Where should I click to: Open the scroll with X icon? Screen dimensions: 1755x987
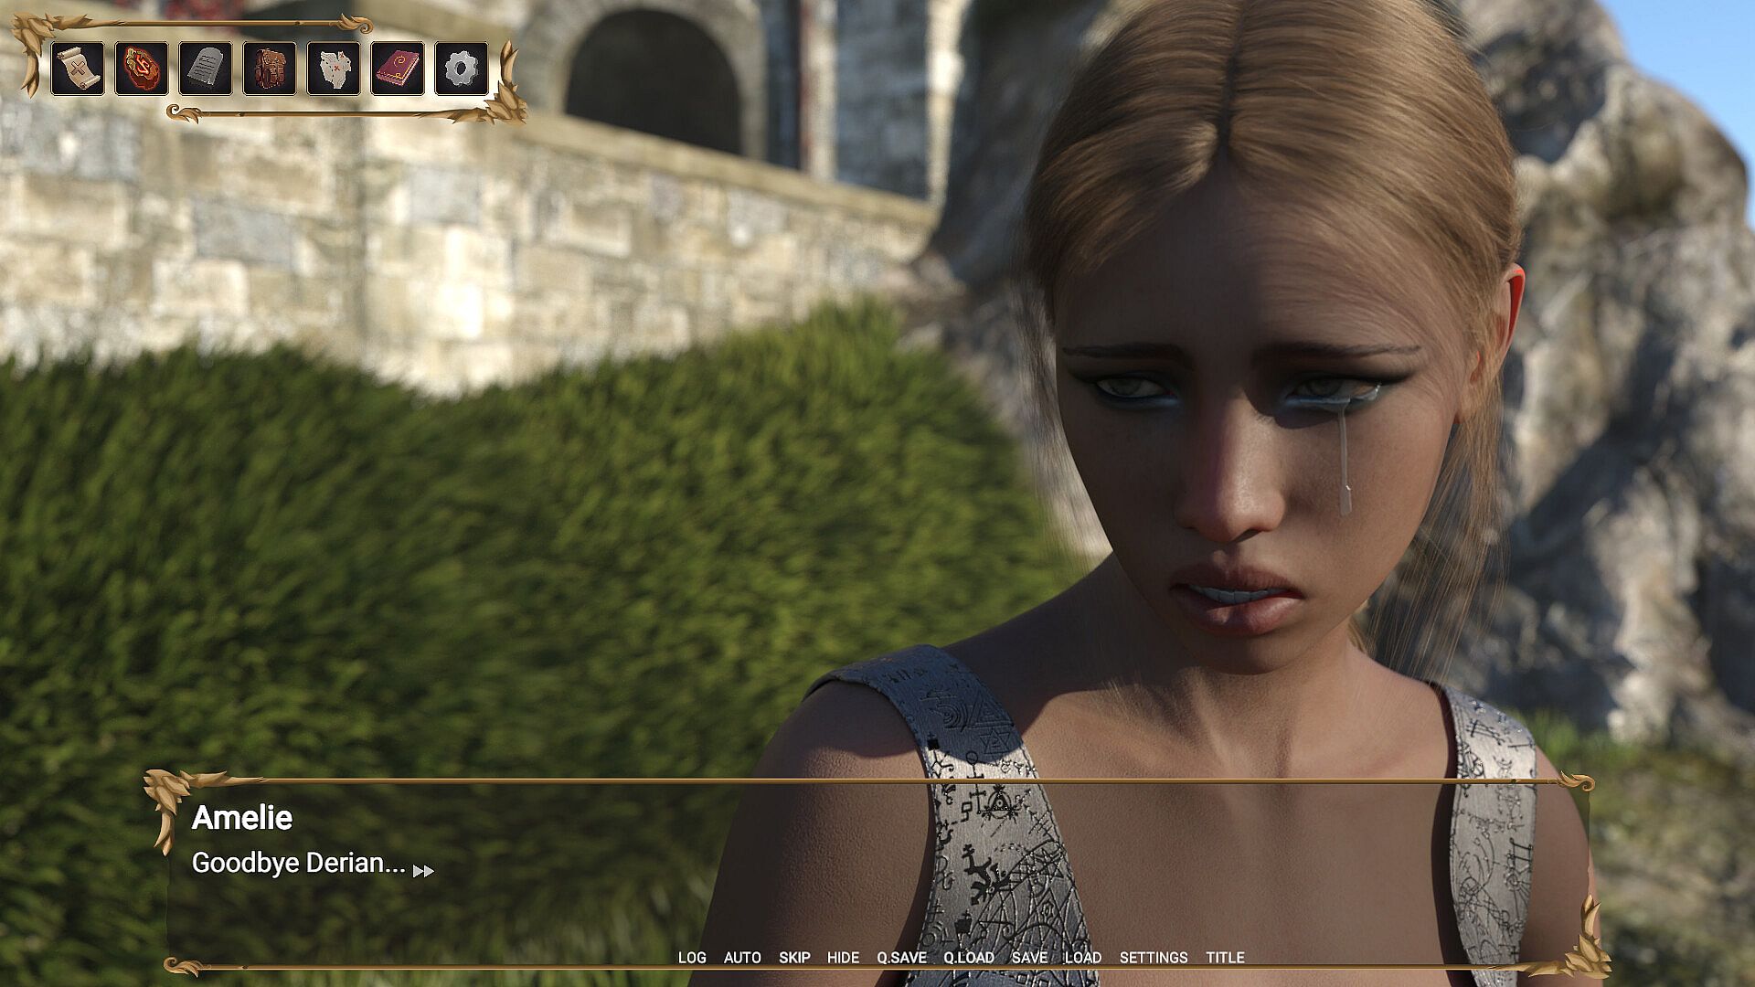77,69
